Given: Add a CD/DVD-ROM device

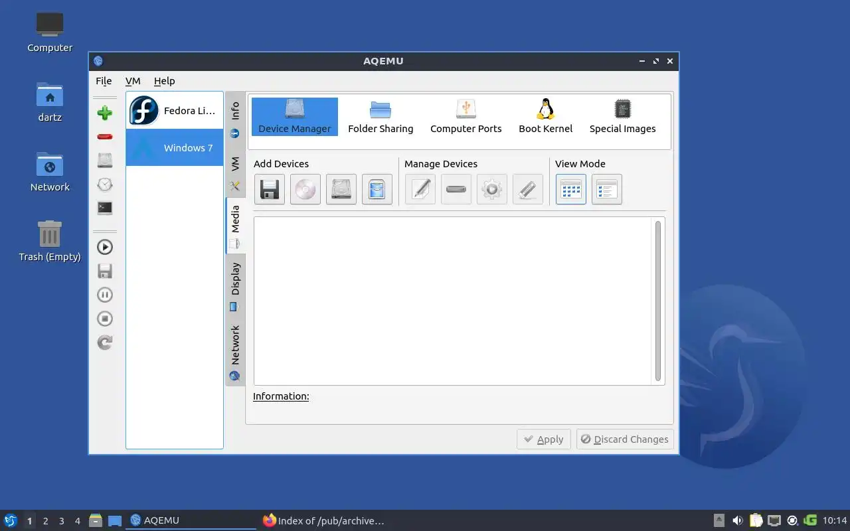Looking at the screenshot, I should tap(305, 189).
